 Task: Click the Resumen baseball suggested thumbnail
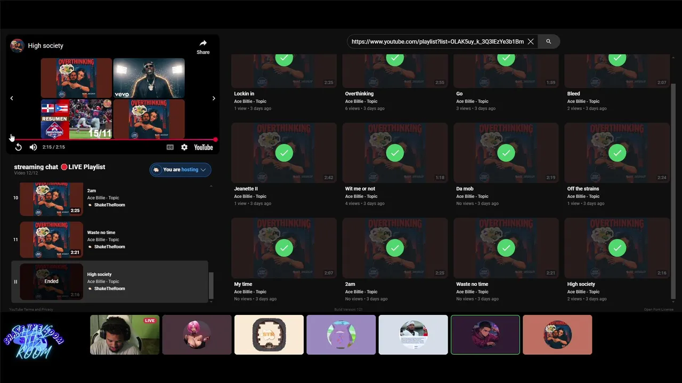click(76, 119)
